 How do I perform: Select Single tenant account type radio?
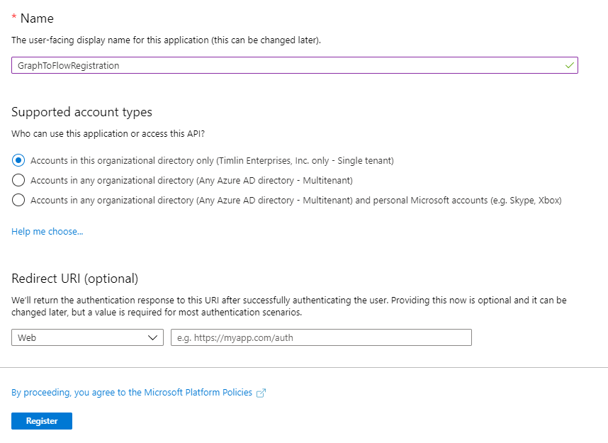tap(18, 160)
